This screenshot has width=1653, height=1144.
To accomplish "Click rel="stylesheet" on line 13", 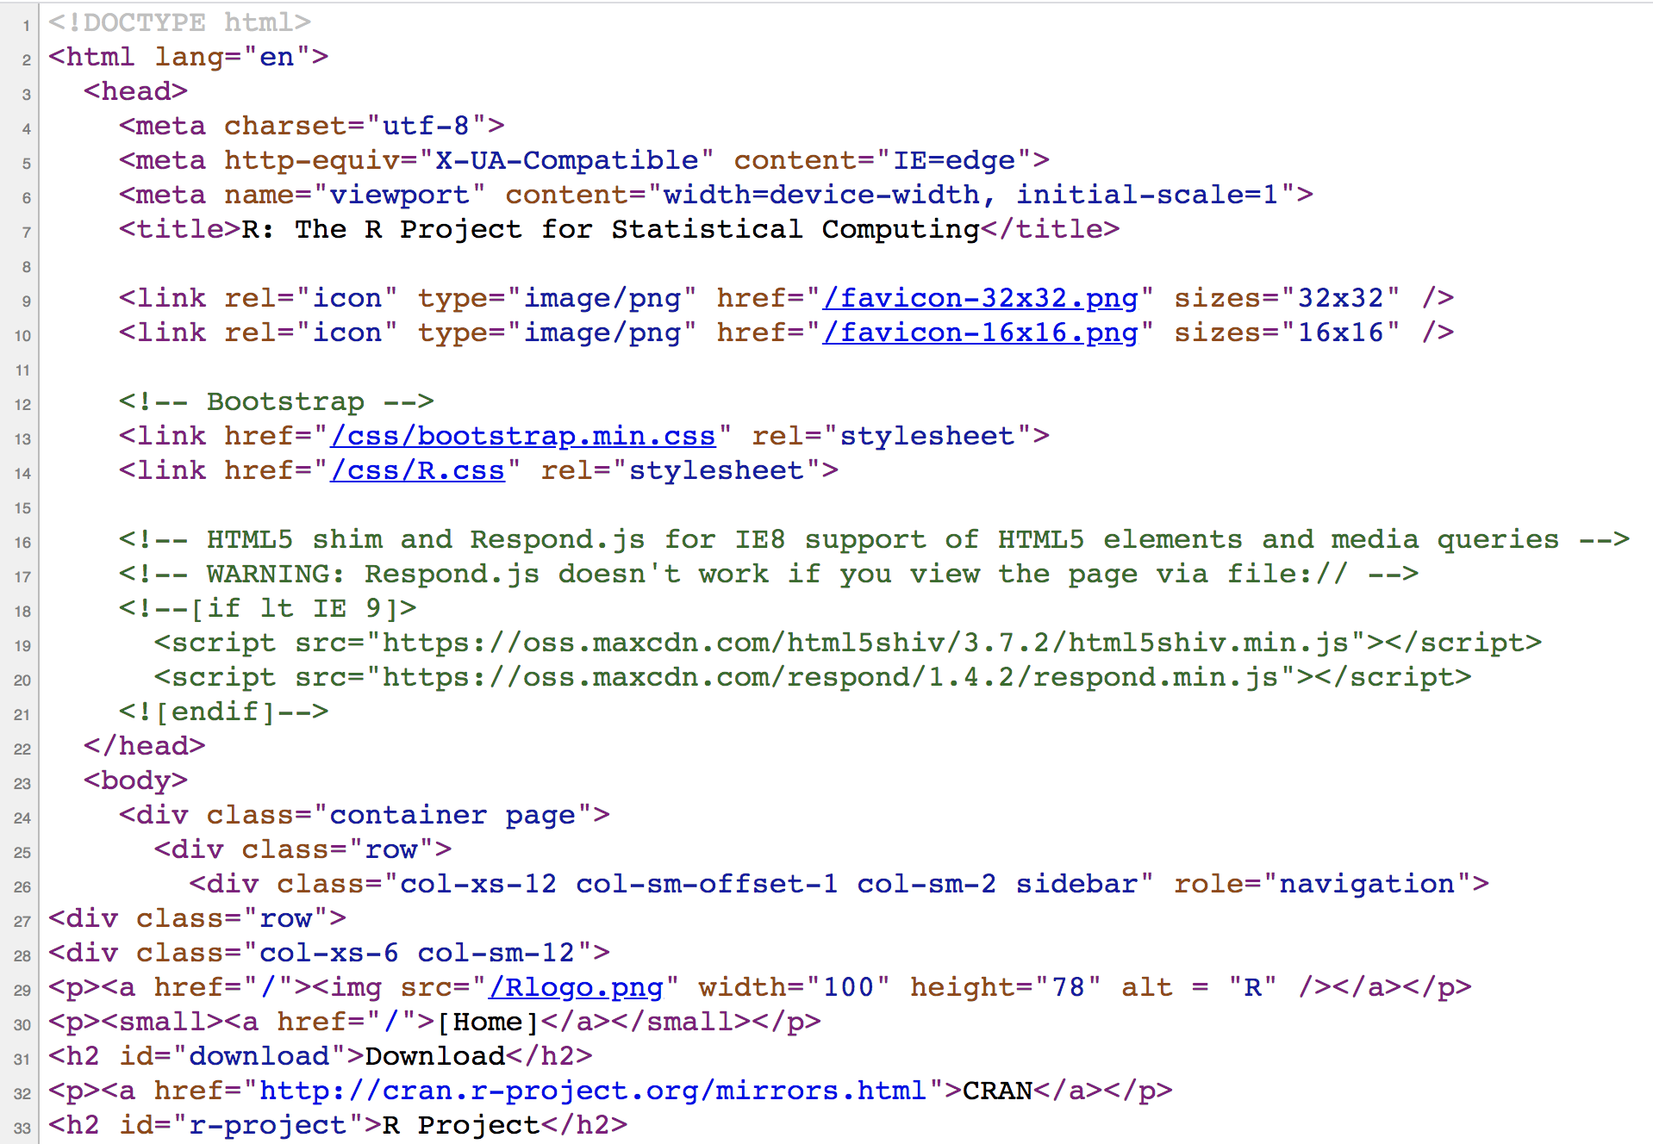I will click(x=892, y=436).
